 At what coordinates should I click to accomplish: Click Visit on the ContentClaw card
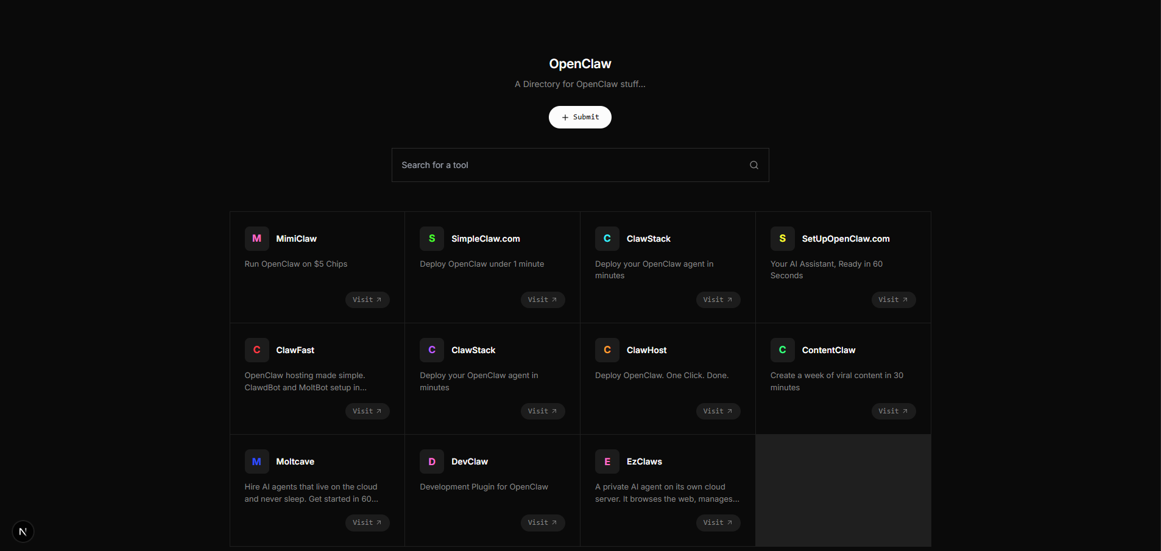click(x=893, y=411)
